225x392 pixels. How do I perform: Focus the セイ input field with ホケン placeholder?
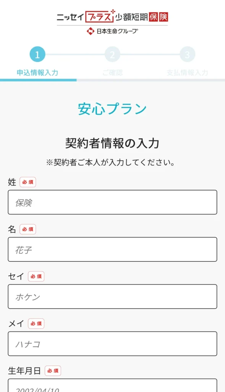pyautogui.click(x=112, y=297)
